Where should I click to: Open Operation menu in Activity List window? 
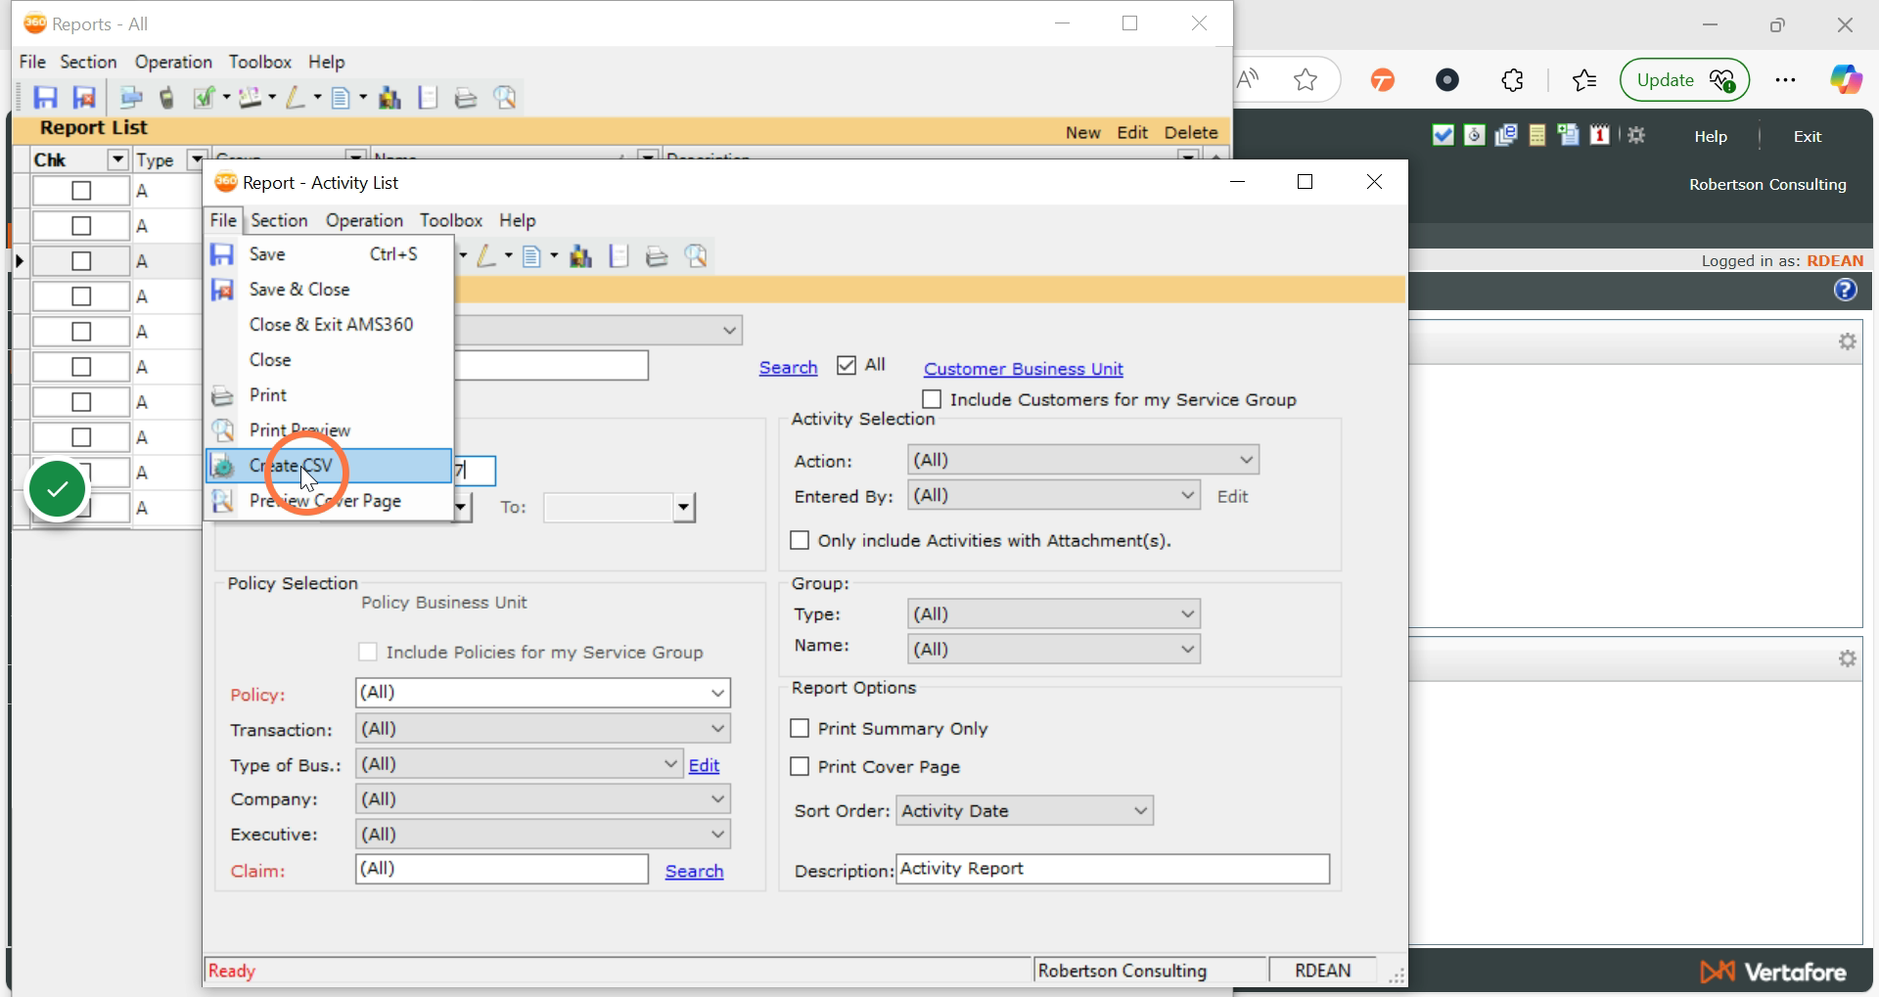click(364, 220)
